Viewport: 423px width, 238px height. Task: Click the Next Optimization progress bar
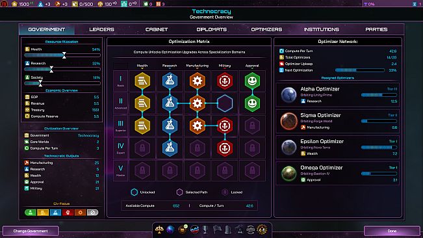click(359, 70)
